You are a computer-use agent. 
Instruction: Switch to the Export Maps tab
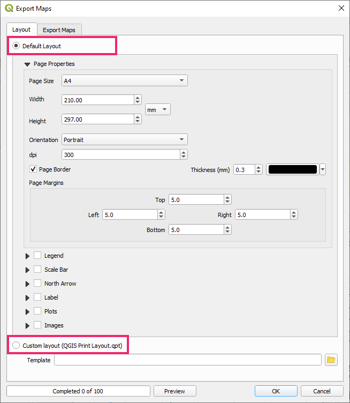point(59,30)
